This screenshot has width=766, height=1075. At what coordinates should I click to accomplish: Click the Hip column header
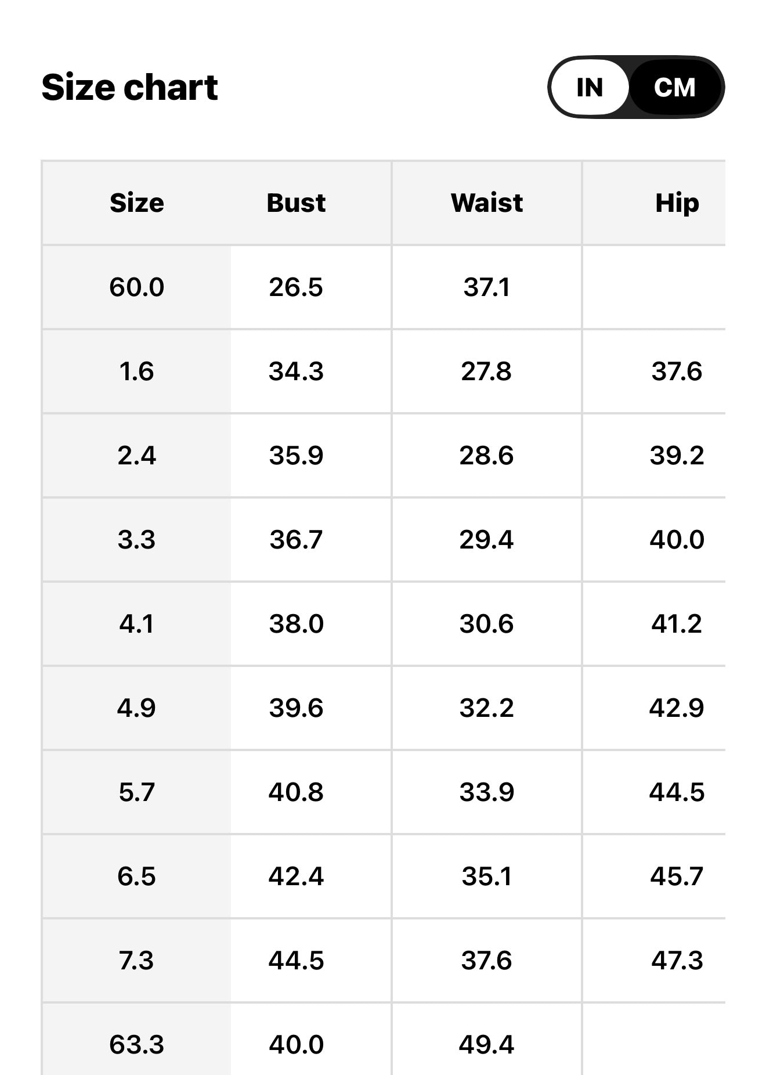coord(677,203)
